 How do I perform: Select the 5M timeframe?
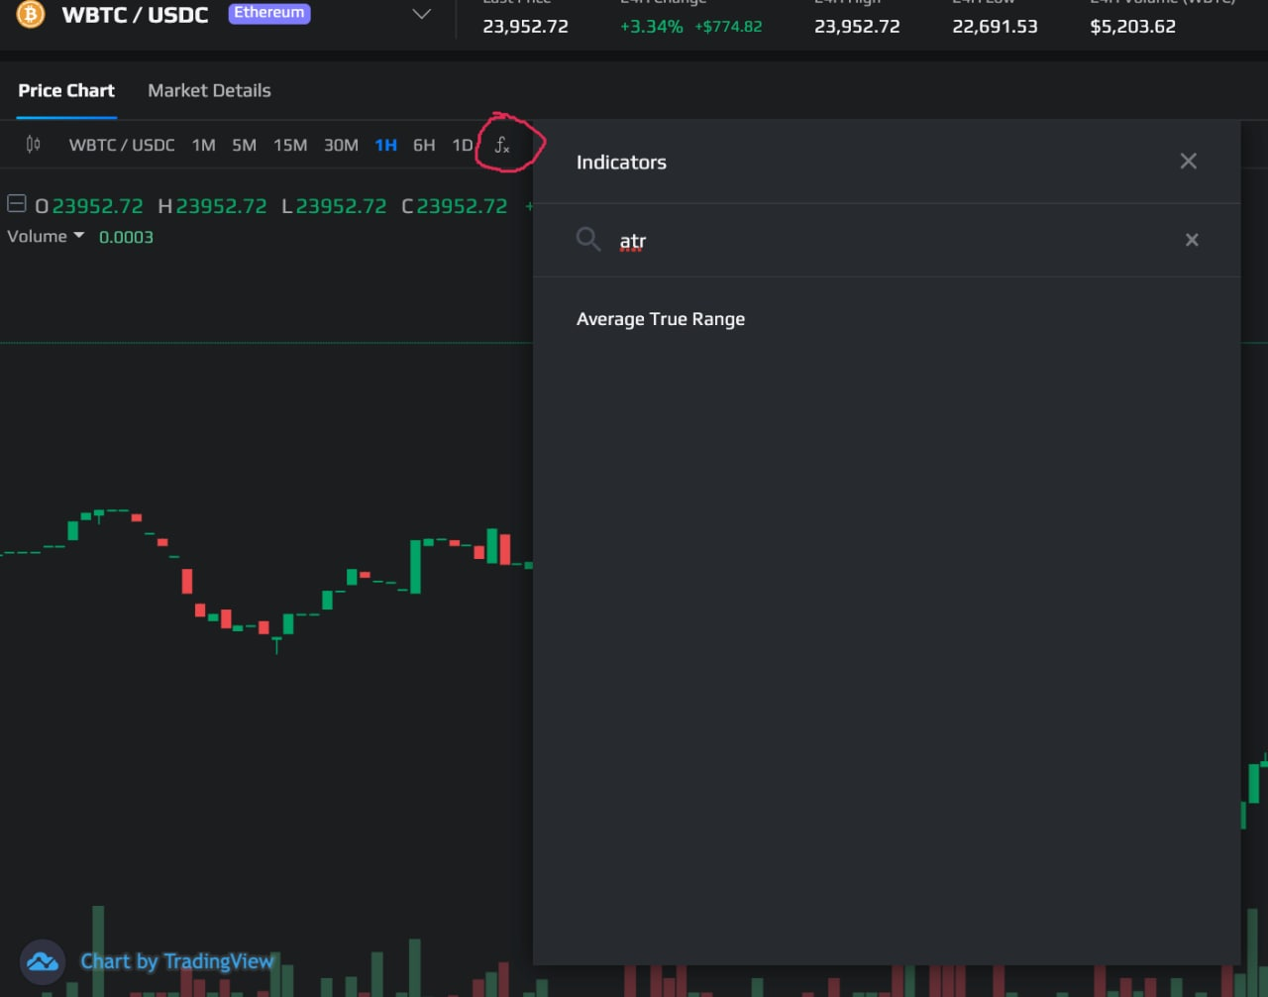tap(245, 145)
